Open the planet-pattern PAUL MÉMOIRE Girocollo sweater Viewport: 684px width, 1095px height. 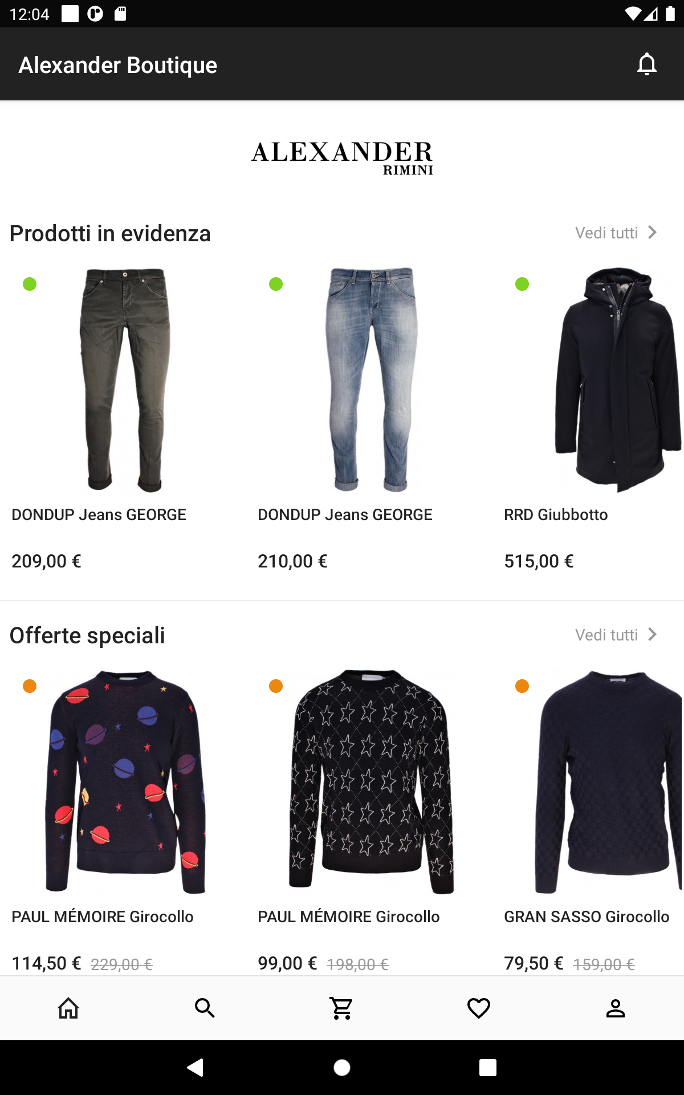(125, 781)
